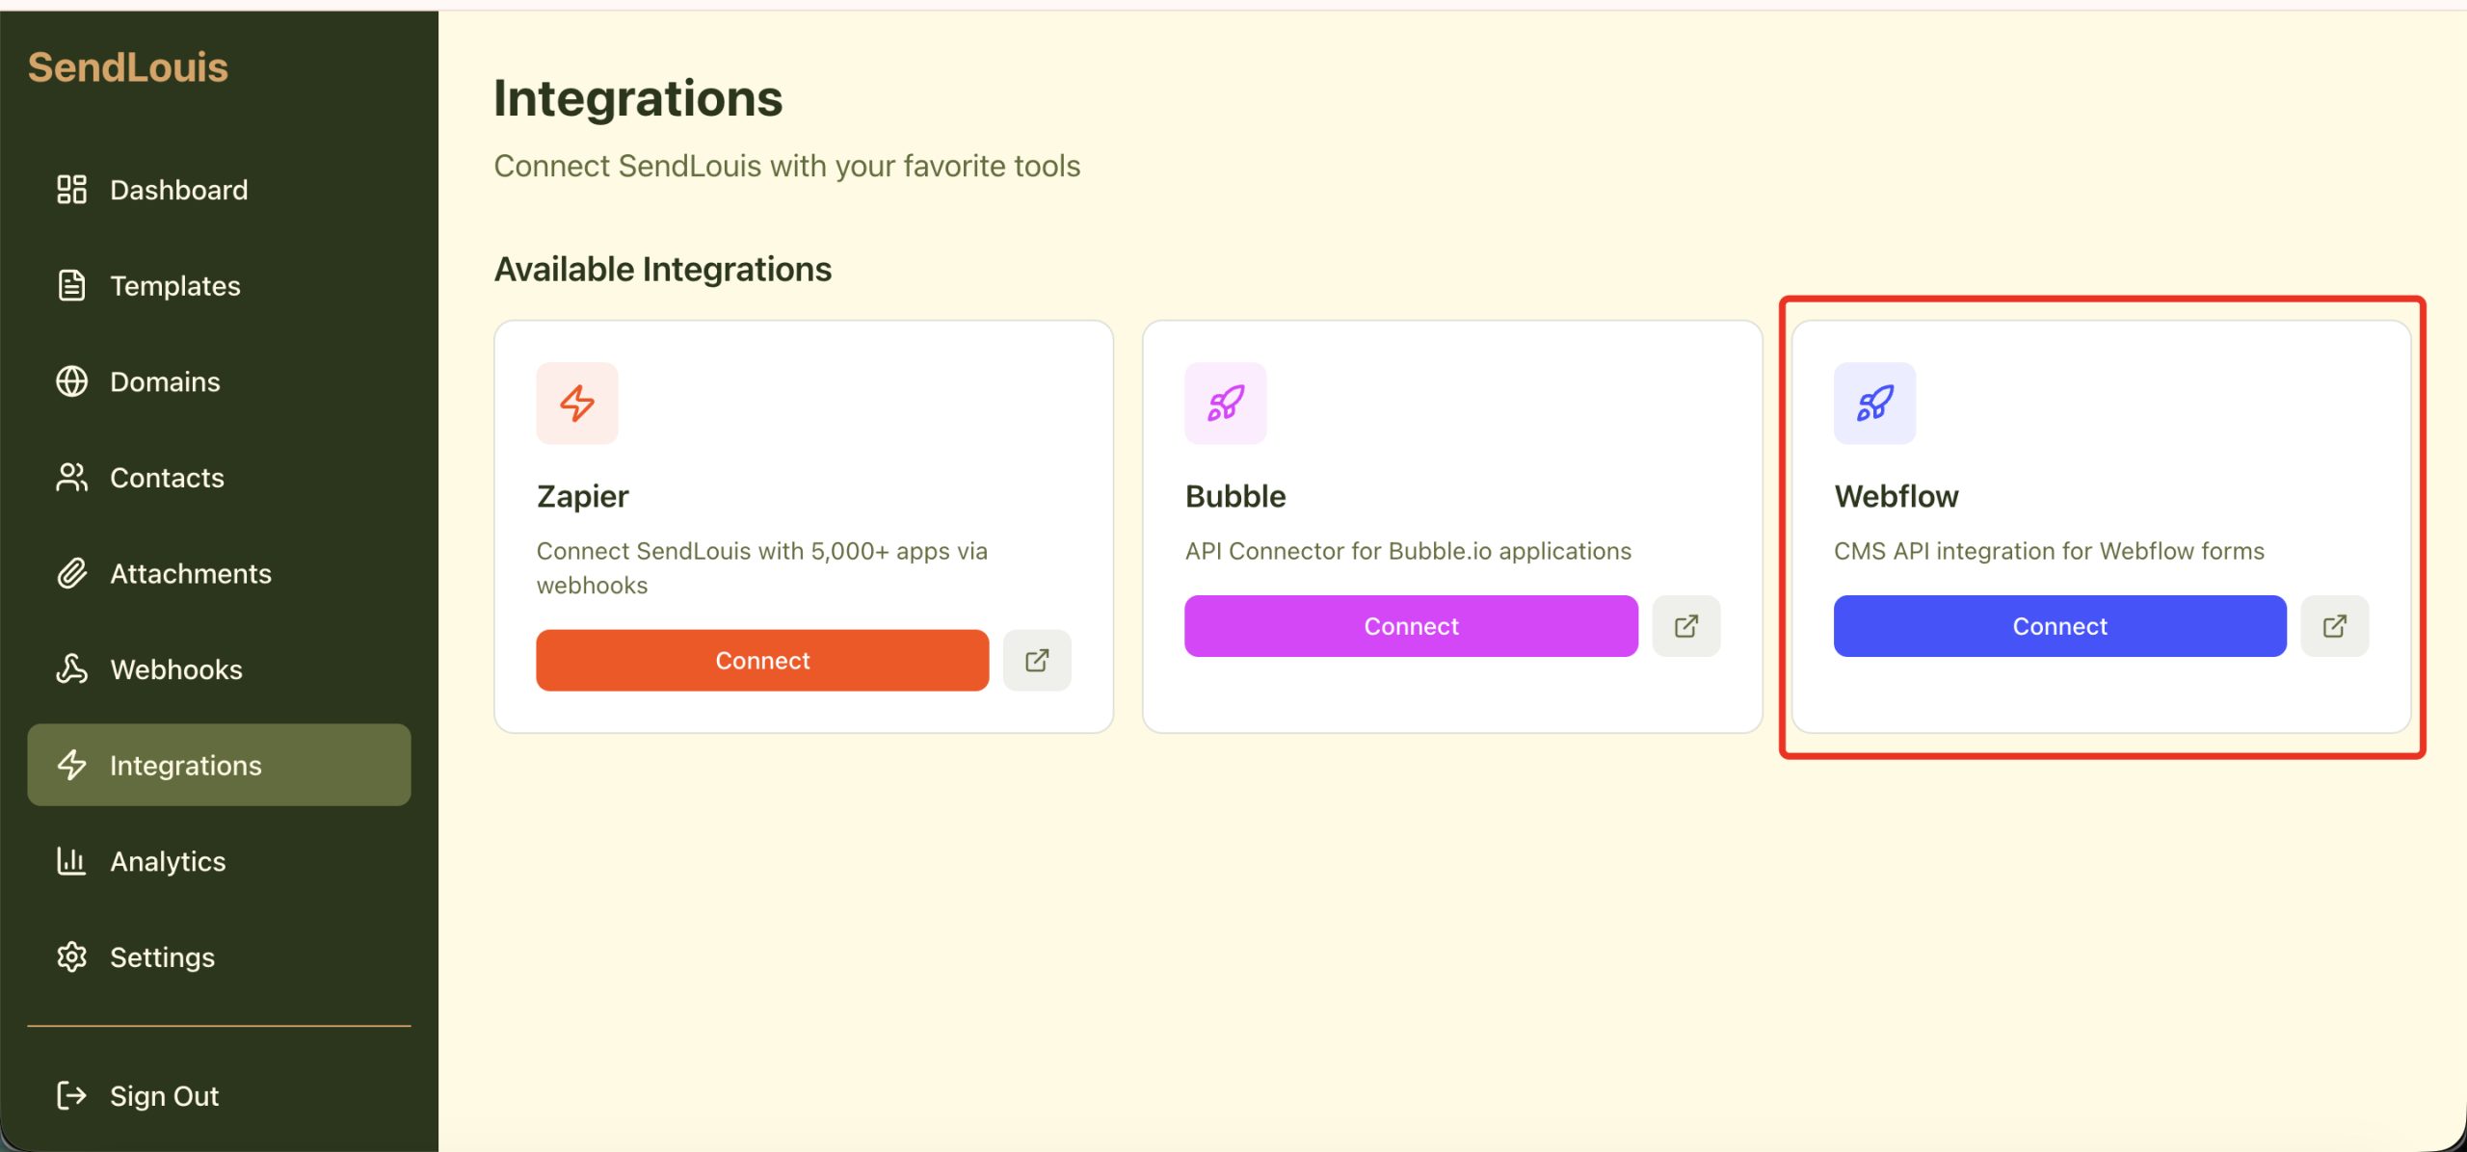The height and width of the screenshot is (1152, 2467).
Task: Open the Domains section
Action: click(165, 382)
